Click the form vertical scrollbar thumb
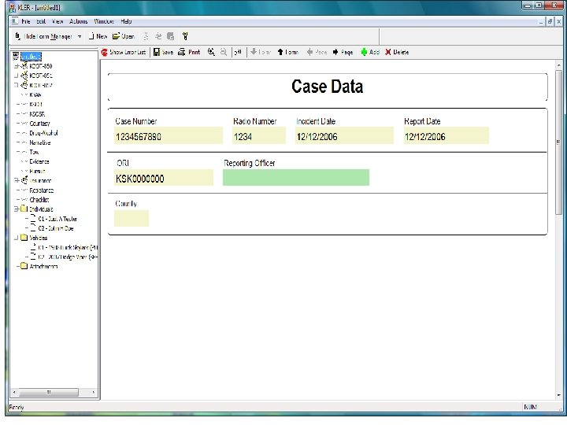The height and width of the screenshot is (425, 567). (x=558, y=142)
